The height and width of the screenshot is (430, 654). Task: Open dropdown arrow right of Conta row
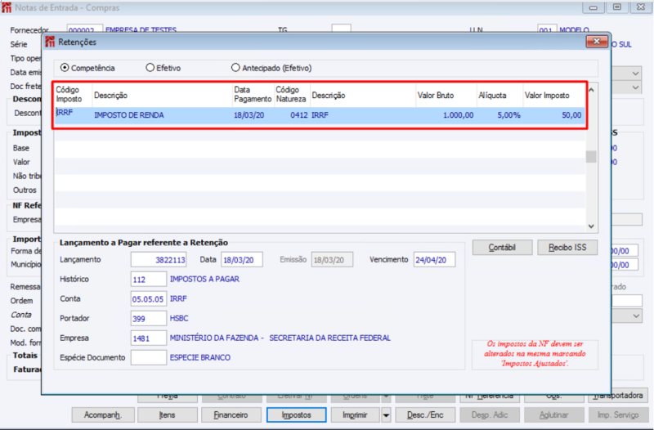[636, 316]
